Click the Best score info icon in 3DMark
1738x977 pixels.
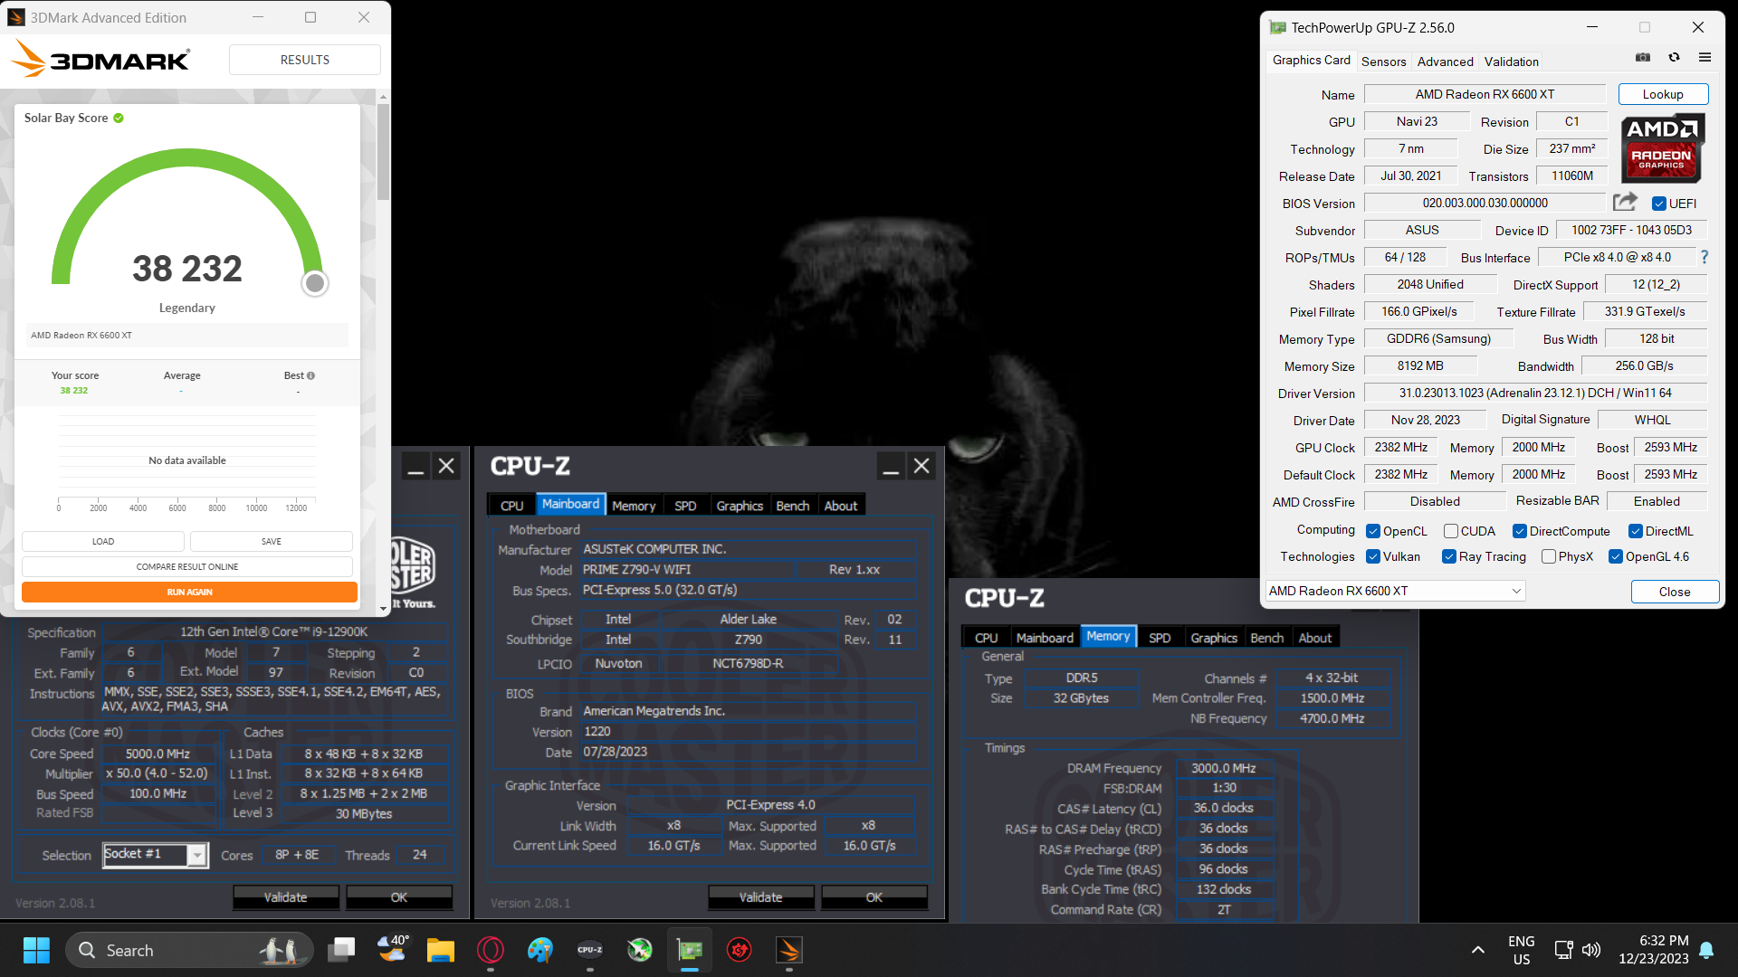(310, 375)
